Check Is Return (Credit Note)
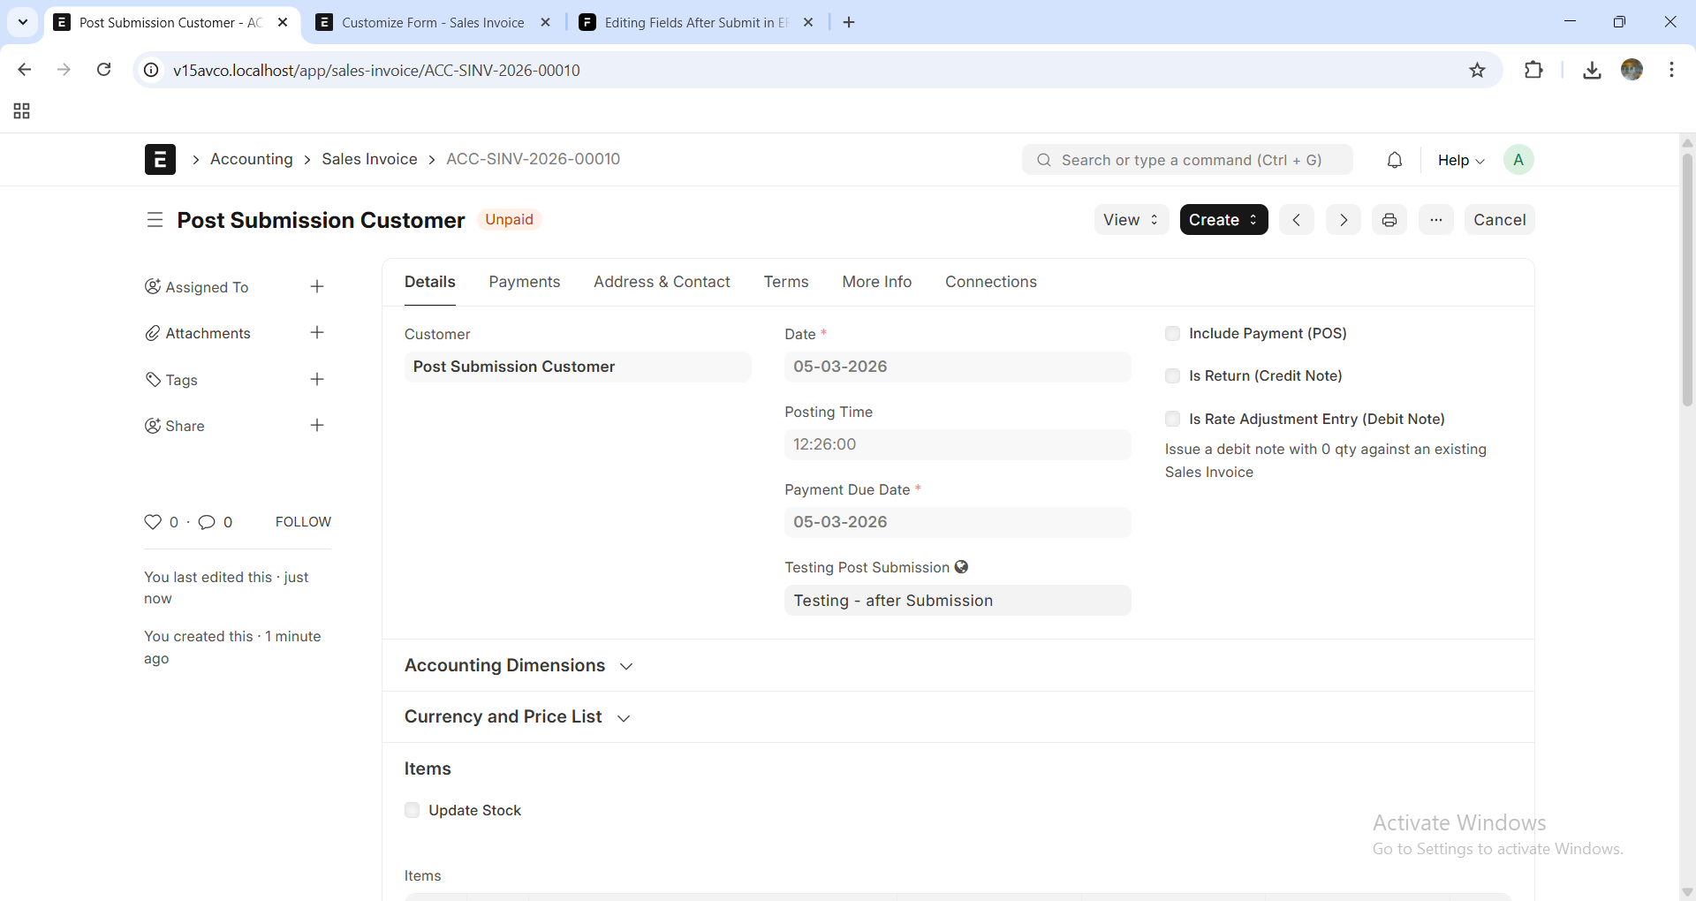Viewport: 1696px width, 901px height. coord(1172,376)
